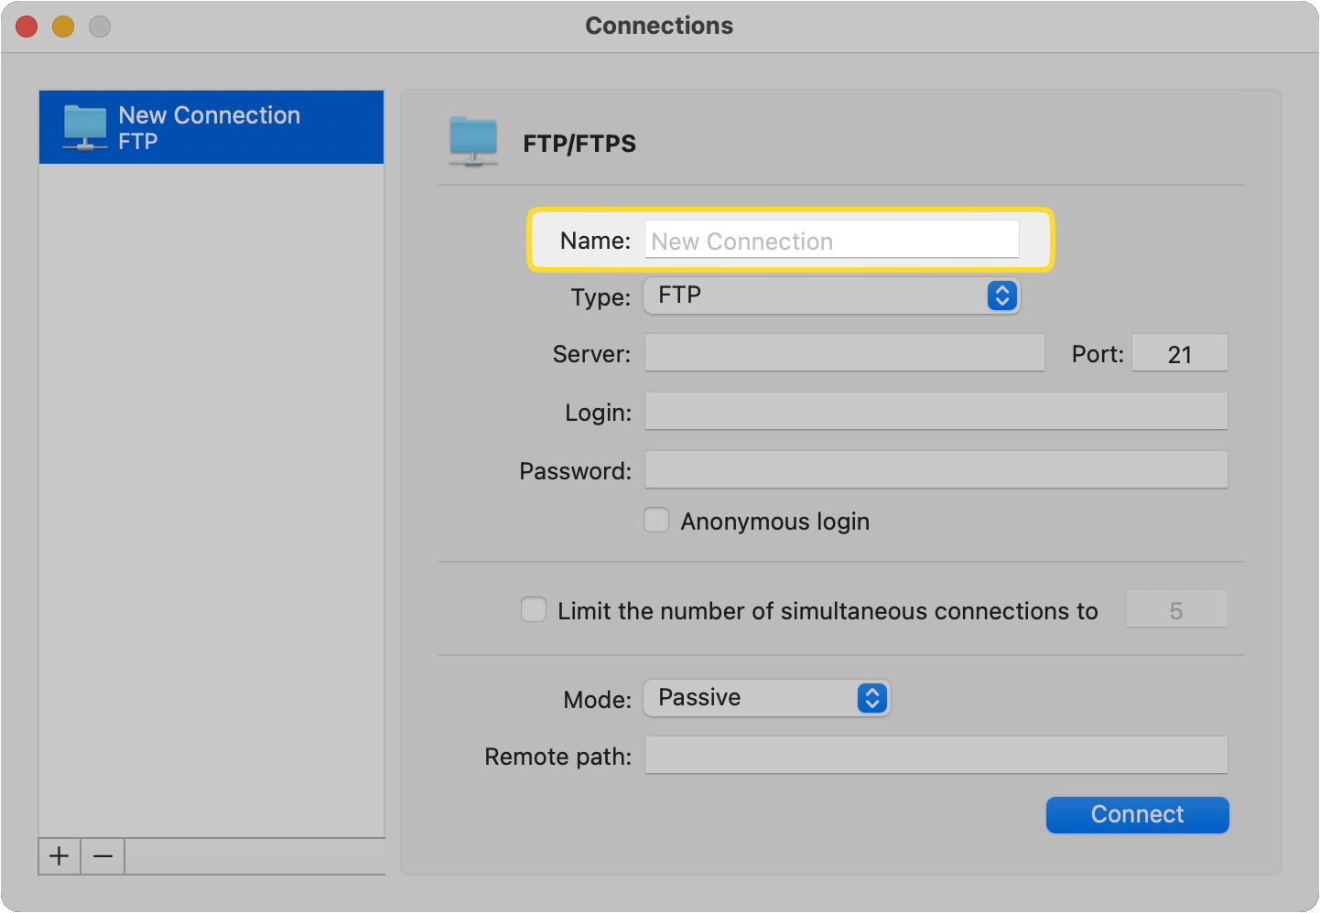This screenshot has width=1320, height=913.
Task: Select the New Connection entry in the sidebar
Action: pos(211,126)
